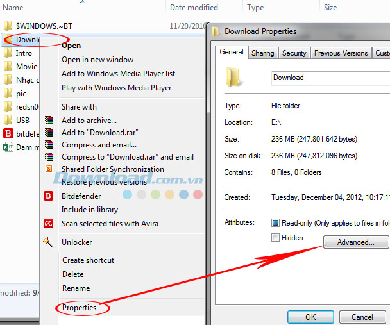Switch to the Sharing tab

pos(263,53)
